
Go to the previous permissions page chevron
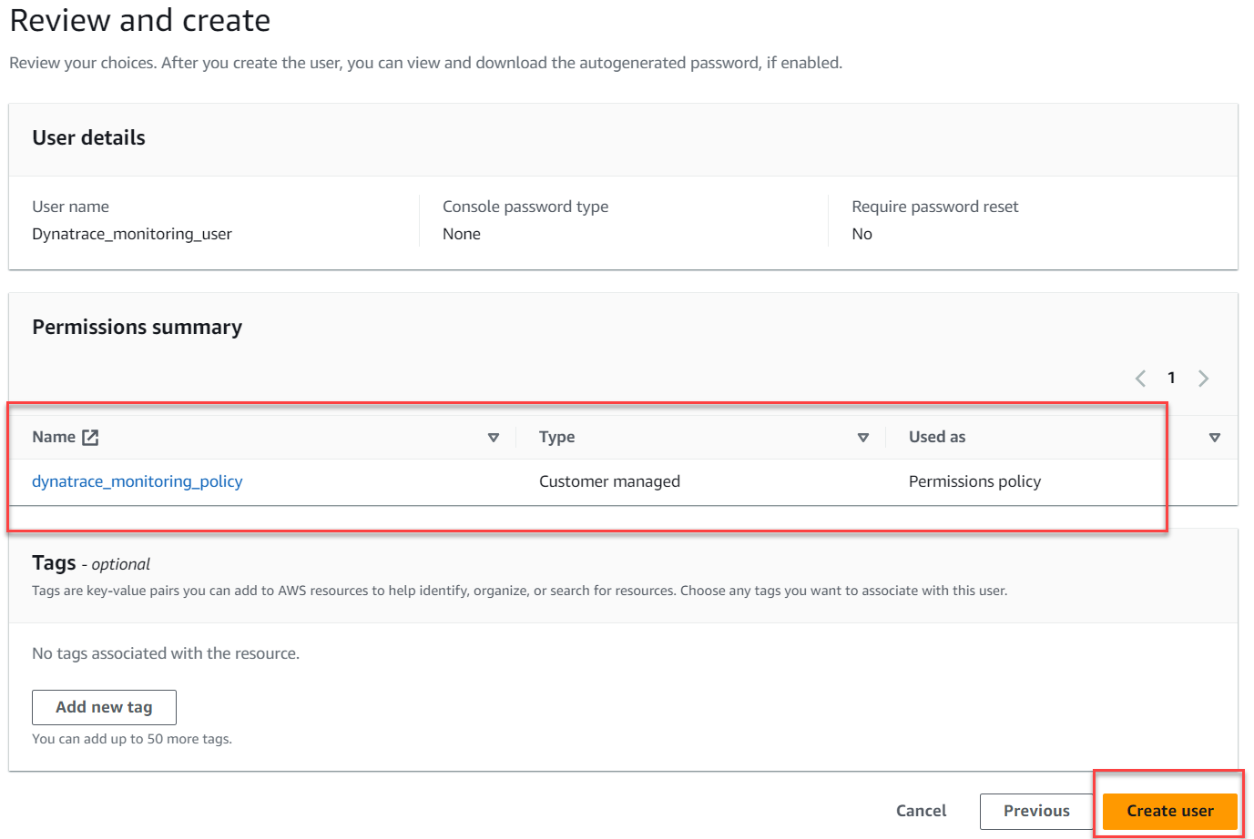coord(1140,379)
